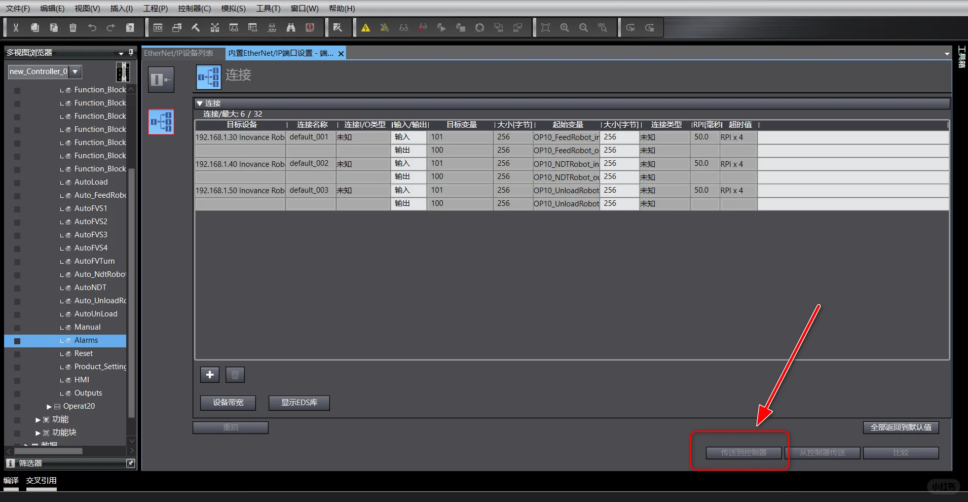The image size is (968, 502).
Task: Open the 3D visualizer icon
Action: 158,28
